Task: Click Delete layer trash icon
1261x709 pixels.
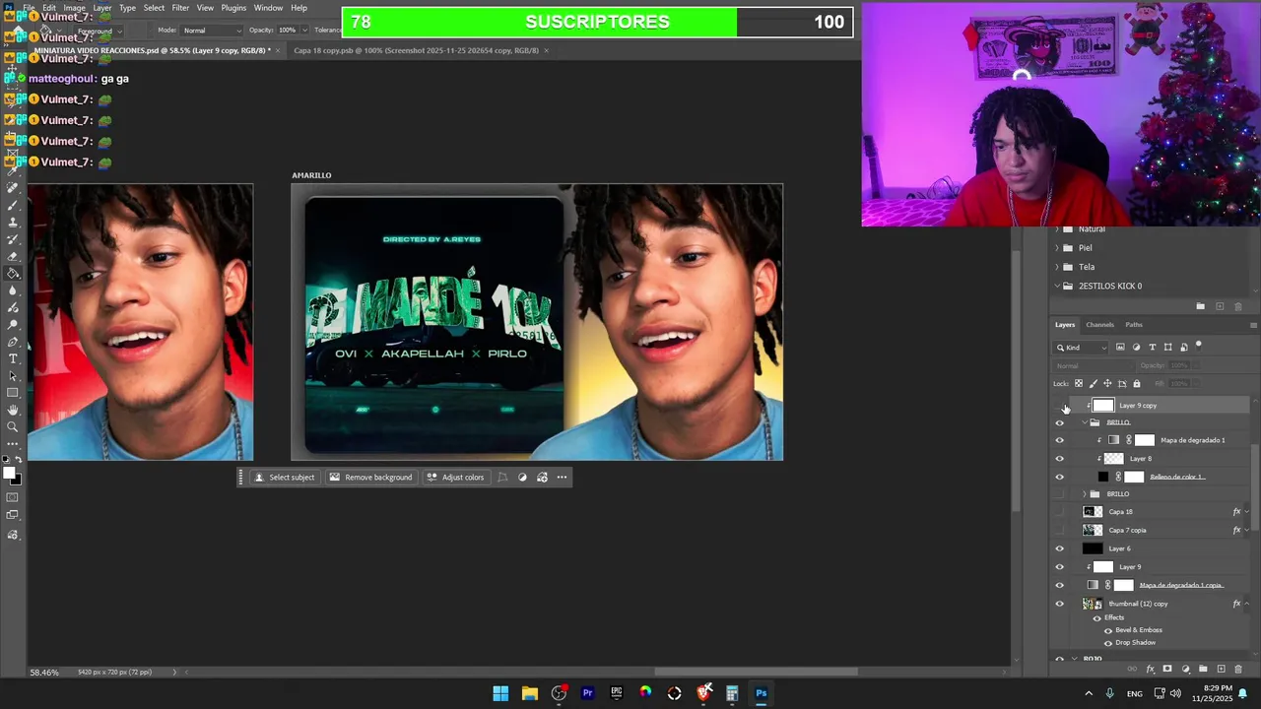Action: pos(1238,669)
